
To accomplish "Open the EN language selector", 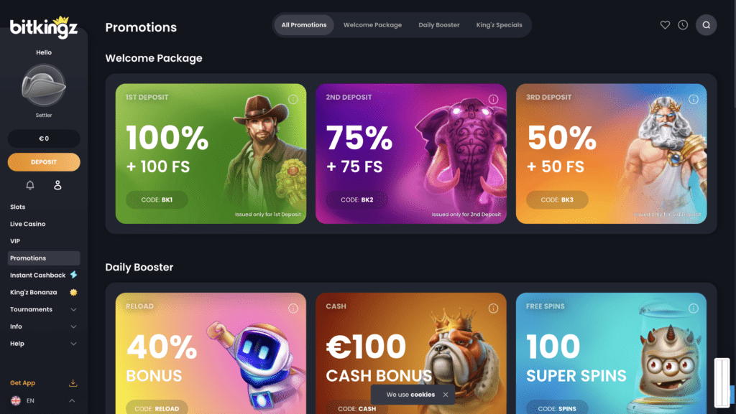I will coord(44,400).
